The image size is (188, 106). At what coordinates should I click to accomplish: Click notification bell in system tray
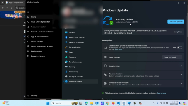pos(180,103)
